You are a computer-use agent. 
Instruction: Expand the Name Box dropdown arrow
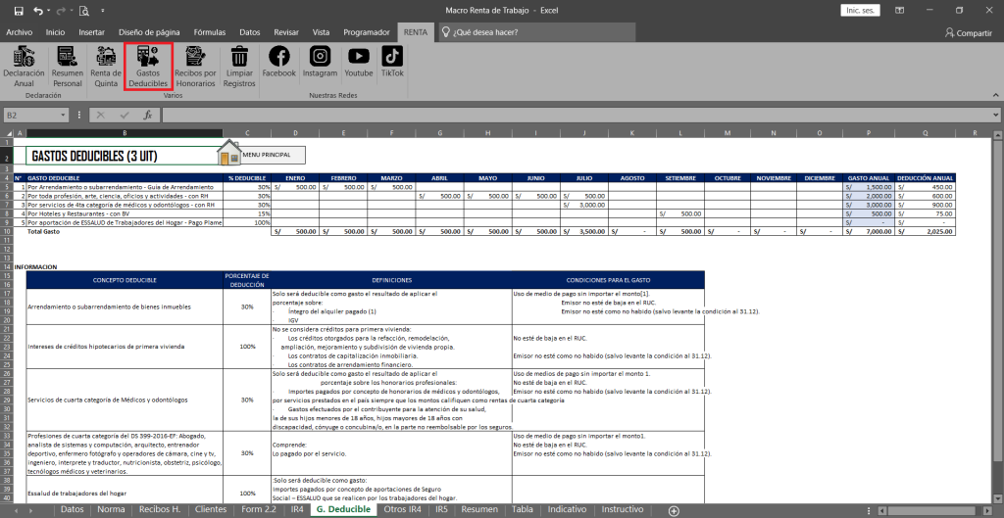click(x=63, y=116)
